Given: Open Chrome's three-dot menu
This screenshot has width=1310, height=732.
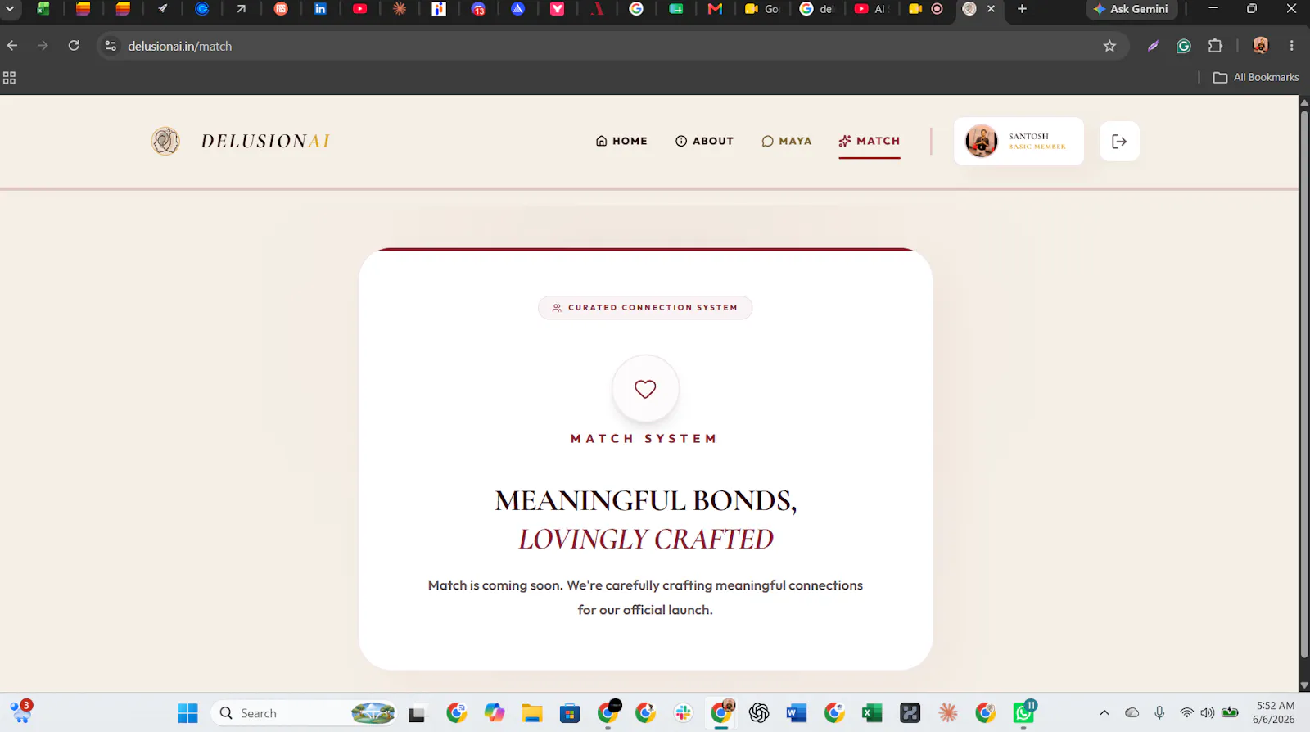Looking at the screenshot, I should point(1292,46).
